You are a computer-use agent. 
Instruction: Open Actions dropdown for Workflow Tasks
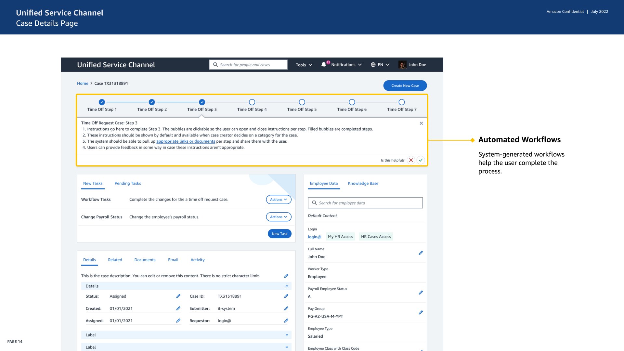tap(279, 200)
